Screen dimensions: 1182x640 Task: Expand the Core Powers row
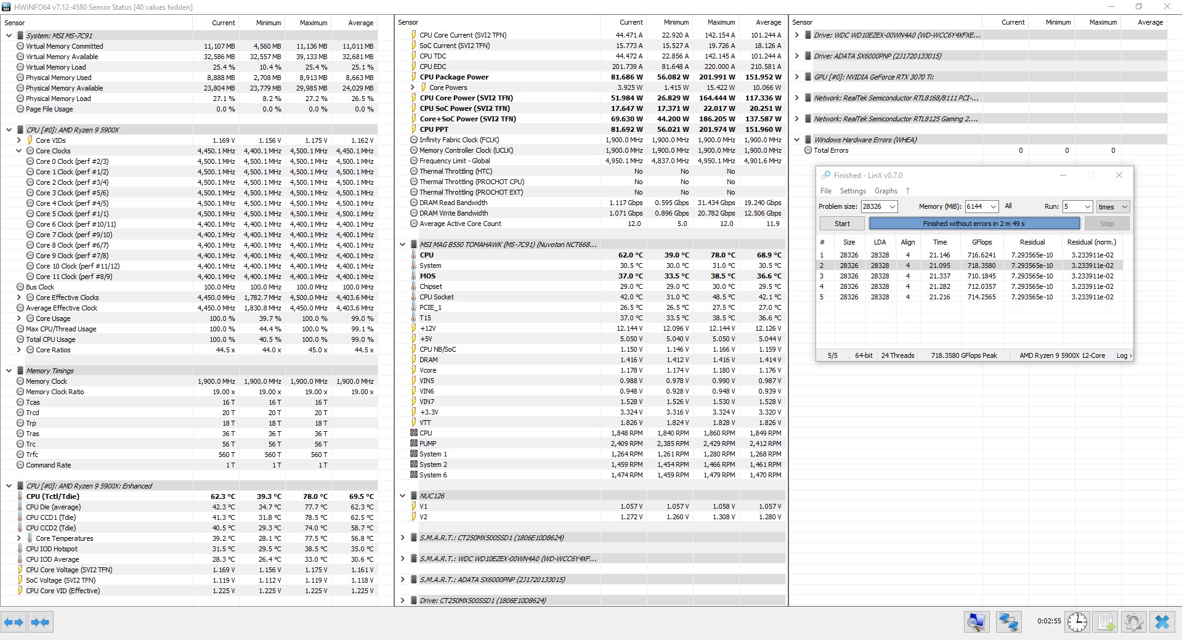pyautogui.click(x=413, y=87)
